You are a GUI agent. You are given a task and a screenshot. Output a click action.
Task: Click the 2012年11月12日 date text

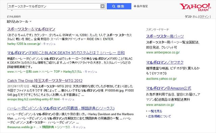point(18,86)
